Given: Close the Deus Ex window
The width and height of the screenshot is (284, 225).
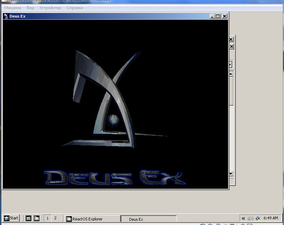Looking at the screenshot, I should (224, 16).
